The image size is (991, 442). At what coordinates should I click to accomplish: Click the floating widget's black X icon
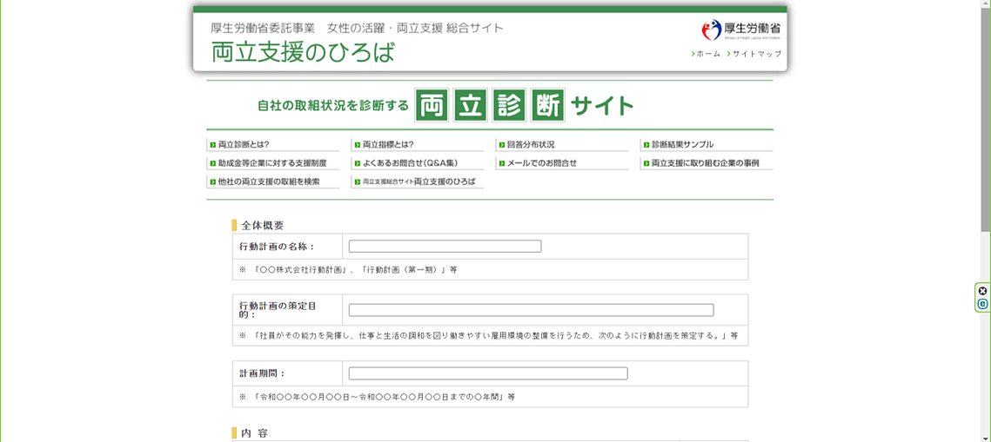(x=982, y=291)
